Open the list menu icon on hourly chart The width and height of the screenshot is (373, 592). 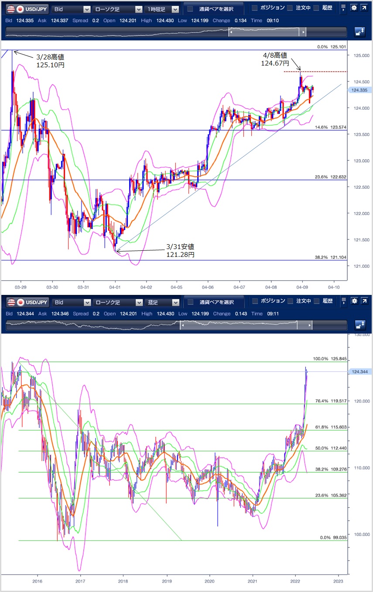click(x=344, y=8)
